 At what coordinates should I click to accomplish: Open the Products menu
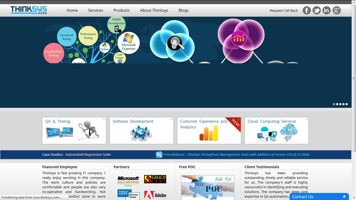(x=121, y=10)
